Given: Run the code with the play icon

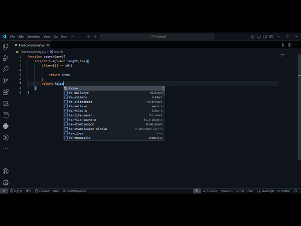Looking at the screenshot, I should tap(283, 45).
